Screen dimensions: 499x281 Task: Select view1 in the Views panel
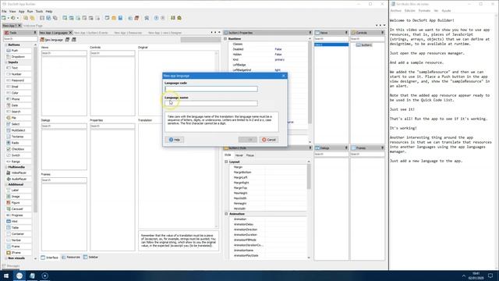coord(331,45)
